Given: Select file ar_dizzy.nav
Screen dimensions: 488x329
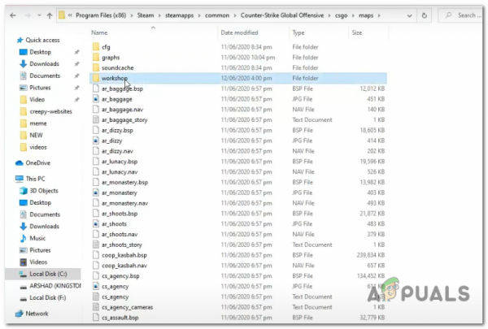Looking at the screenshot, I should pos(117,151).
